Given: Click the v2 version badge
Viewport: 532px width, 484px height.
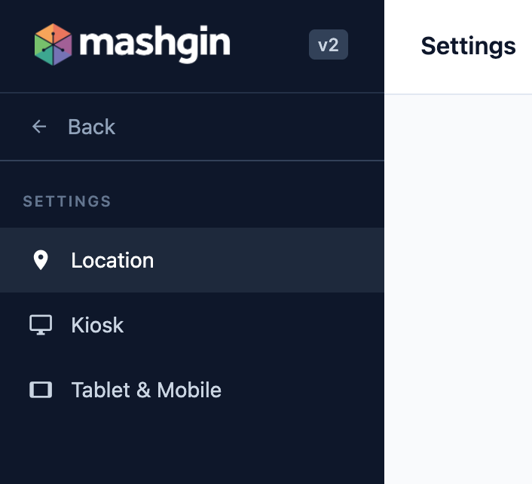Looking at the screenshot, I should click(x=328, y=44).
